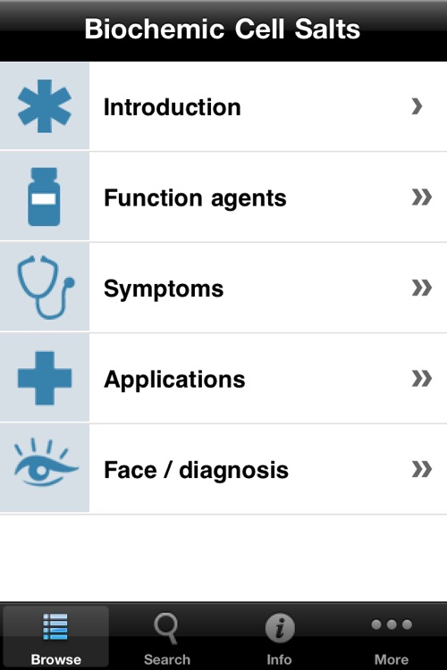Click the double chevron for Face / diagnosis
The width and height of the screenshot is (447, 670).
(422, 469)
